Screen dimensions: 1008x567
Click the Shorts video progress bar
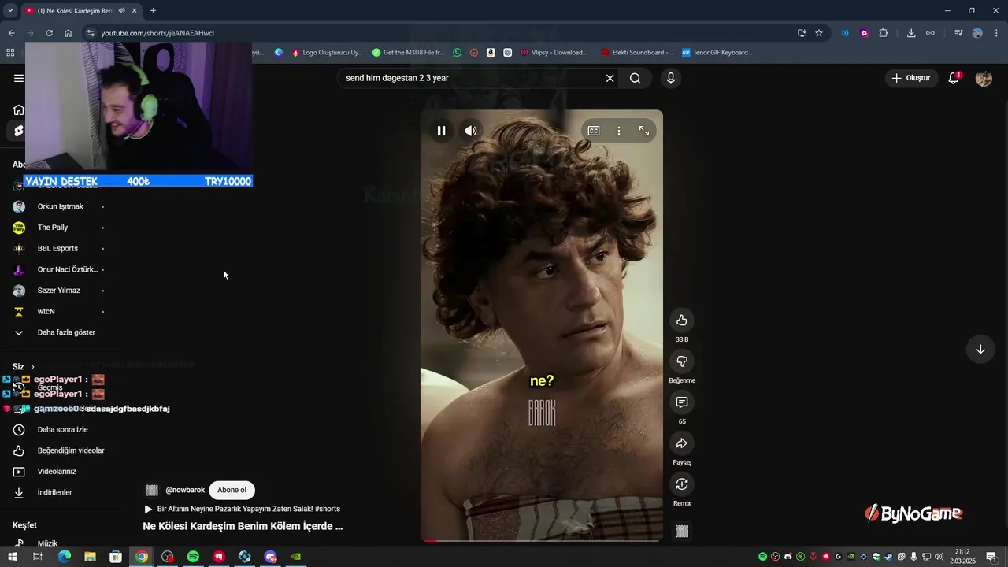point(542,540)
